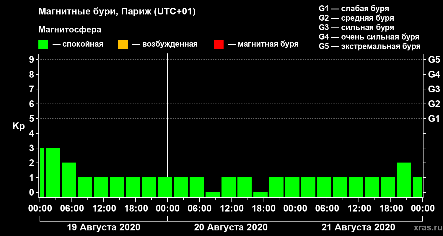Click the date label '19 Августа 2020'
Image resolution: width=443 pixels, height=236 pixels.
pos(104,227)
